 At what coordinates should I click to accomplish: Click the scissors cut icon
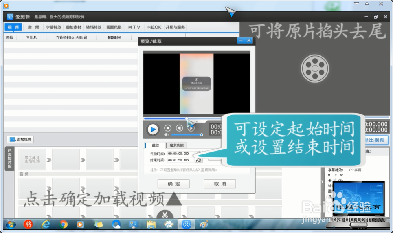(165, 215)
